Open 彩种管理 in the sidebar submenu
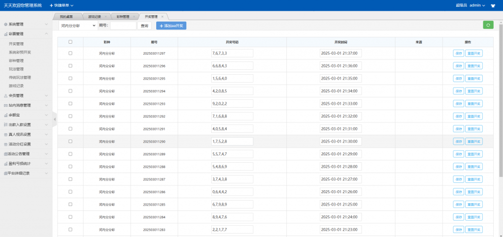The image size is (503, 237). [16, 60]
